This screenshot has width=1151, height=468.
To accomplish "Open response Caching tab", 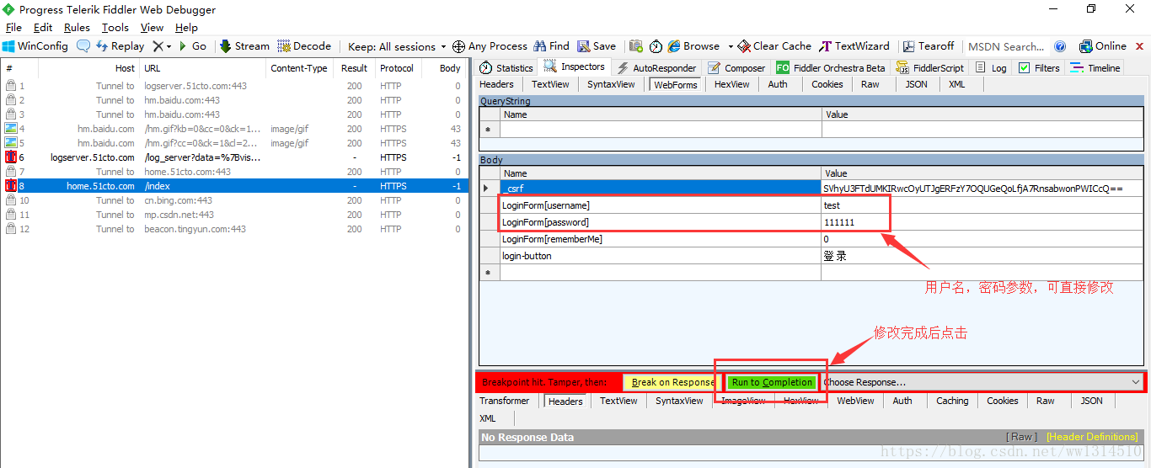I will coord(952,401).
